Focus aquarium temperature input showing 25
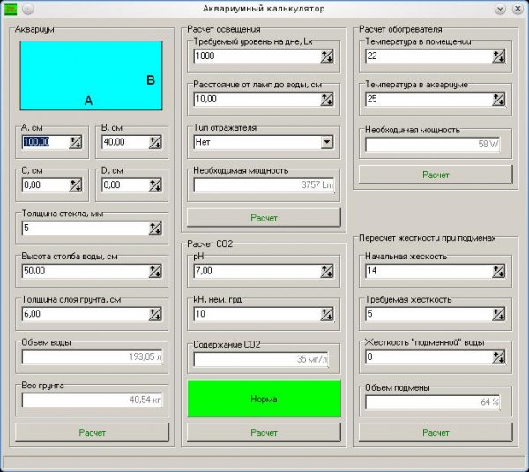529x472 pixels. click(x=428, y=100)
